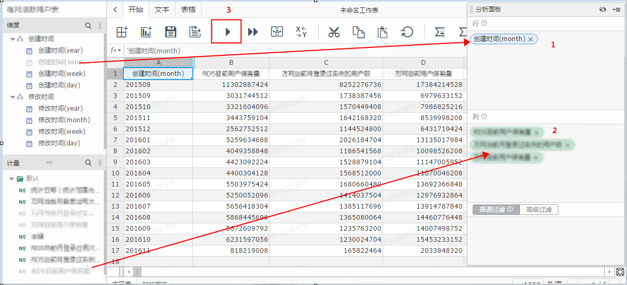
Task: Open the analysis panel options menu
Action: tap(616, 9)
